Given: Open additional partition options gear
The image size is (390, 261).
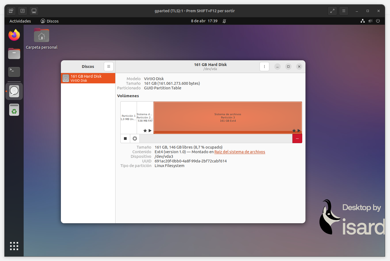Looking at the screenshot, I should [135, 139].
